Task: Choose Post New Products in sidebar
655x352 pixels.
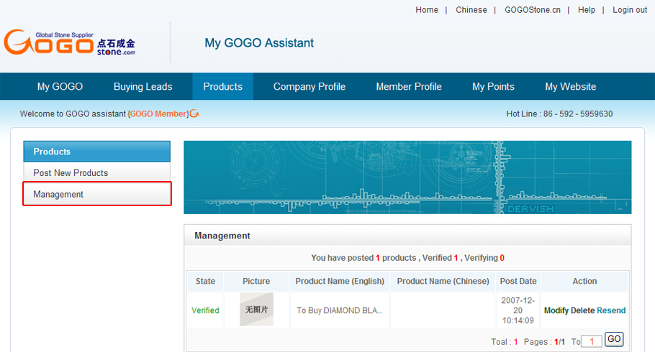Action: [71, 173]
